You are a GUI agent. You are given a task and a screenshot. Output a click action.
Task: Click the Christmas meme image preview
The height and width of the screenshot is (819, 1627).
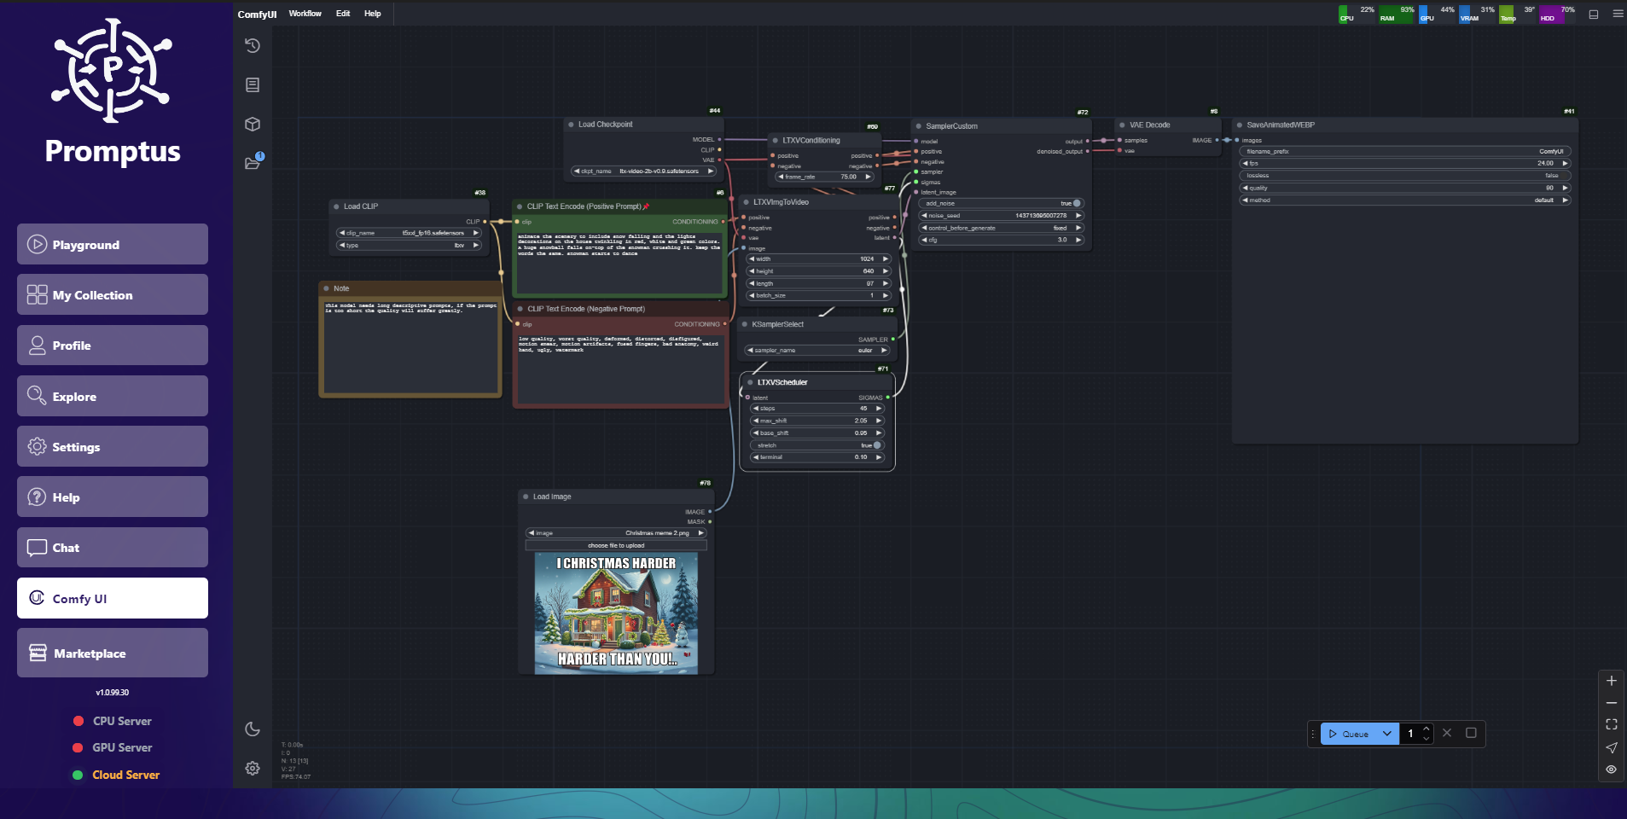(616, 613)
